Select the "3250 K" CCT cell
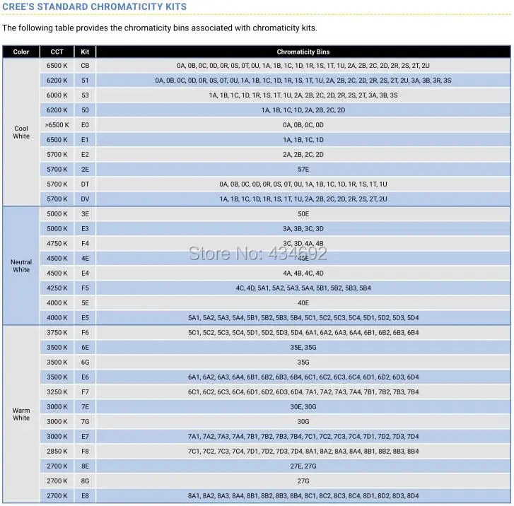The width and height of the screenshot is (514, 506). point(57,392)
